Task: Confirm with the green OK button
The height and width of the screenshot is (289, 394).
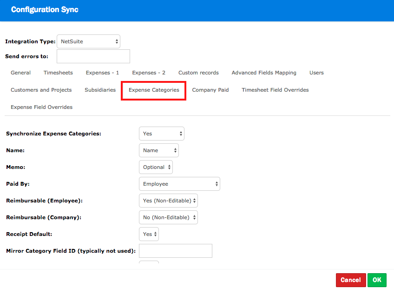Action: click(377, 280)
